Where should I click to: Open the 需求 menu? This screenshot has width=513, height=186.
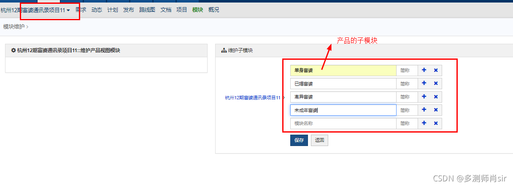[81, 10]
